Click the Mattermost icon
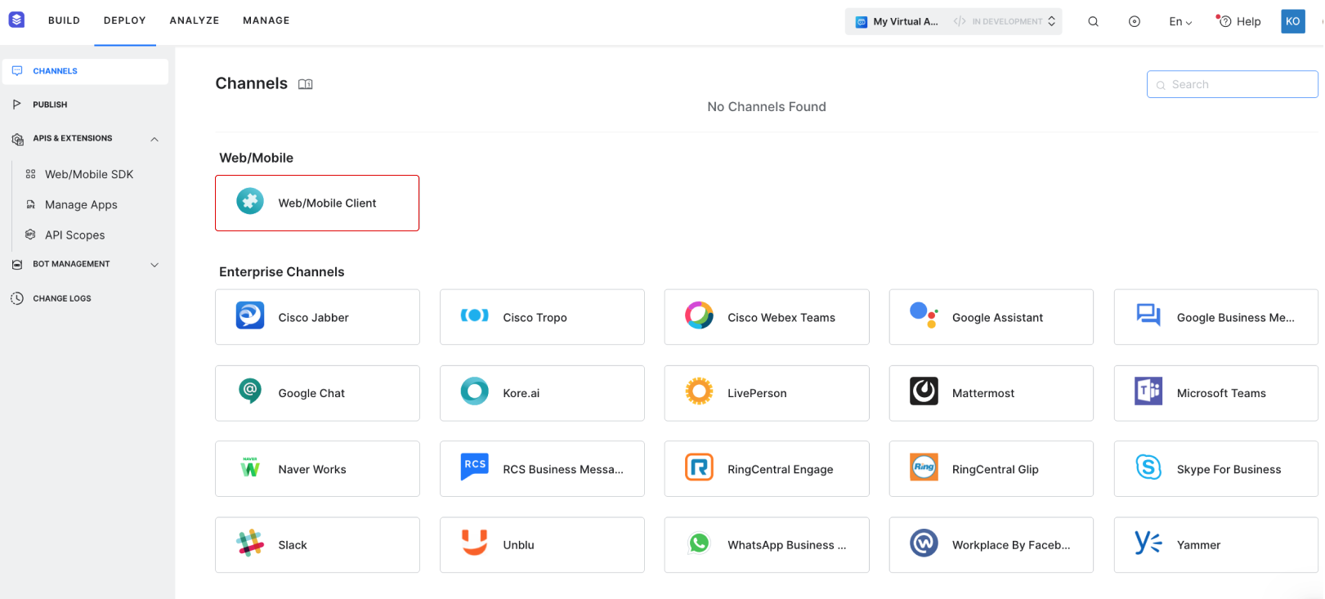Image resolution: width=1325 pixels, height=599 pixels. [x=924, y=391]
